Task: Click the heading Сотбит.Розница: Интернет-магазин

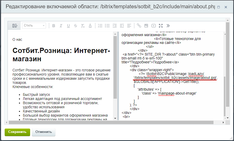Action: pos(61,55)
